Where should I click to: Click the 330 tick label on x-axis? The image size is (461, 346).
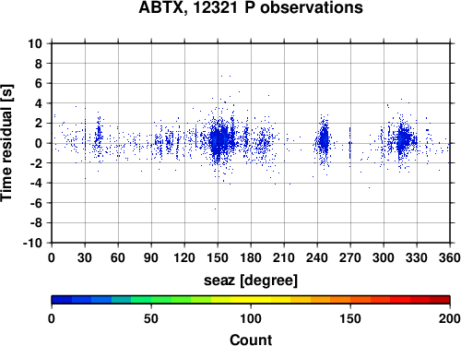[x=417, y=257]
